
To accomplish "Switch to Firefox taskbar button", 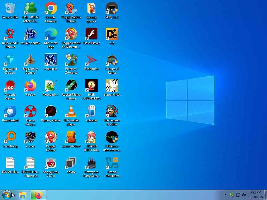I will [39, 195].
